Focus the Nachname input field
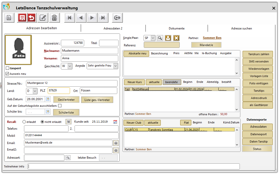This screenshot has height=174, width=279. (x=89, y=51)
